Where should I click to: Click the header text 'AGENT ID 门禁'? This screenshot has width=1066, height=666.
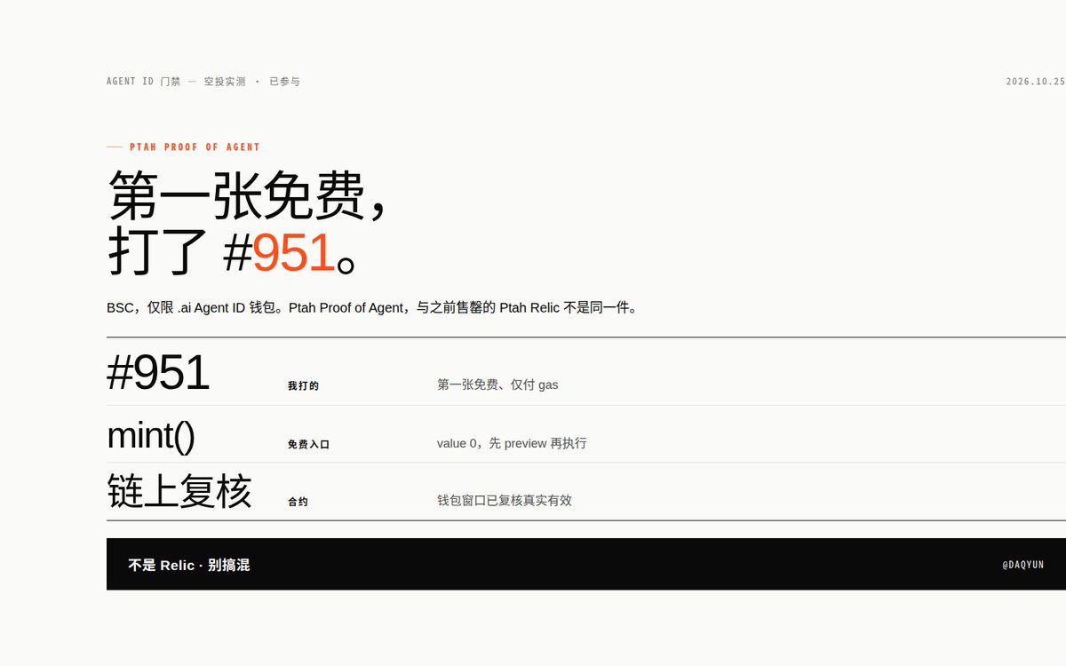pos(143,82)
